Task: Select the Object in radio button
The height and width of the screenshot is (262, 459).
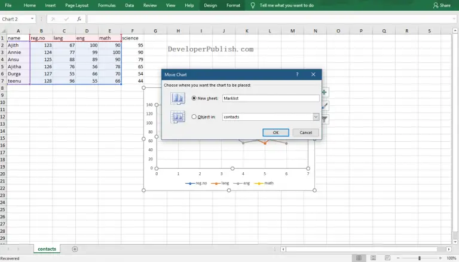Action: [x=194, y=117]
